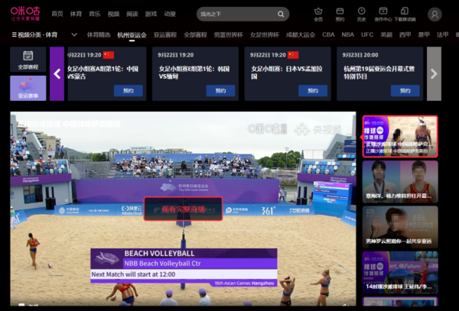Viewport: 459px width, 311px height.
Task: Select the 亚运赛事 category tile
Action: coord(28,88)
